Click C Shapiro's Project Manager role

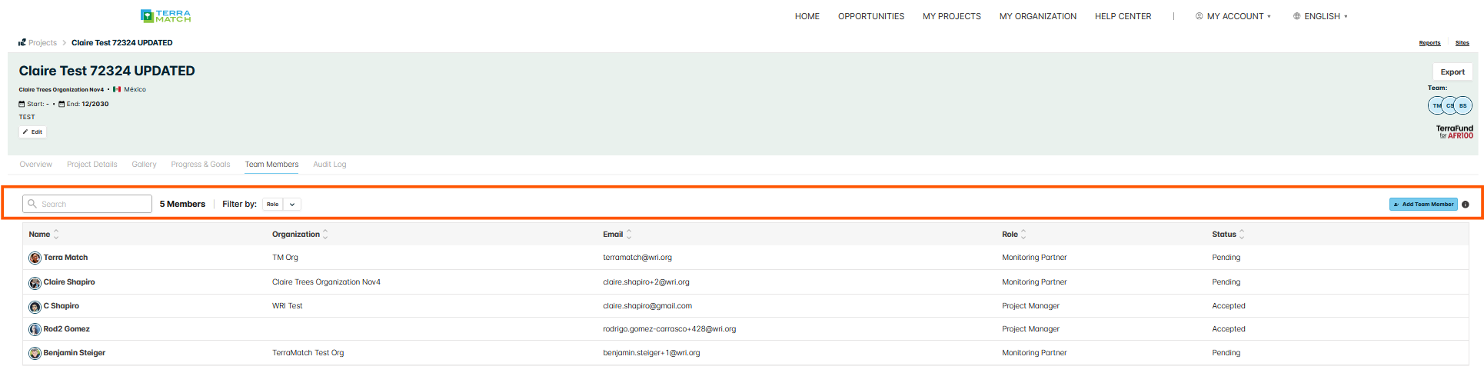point(1030,306)
